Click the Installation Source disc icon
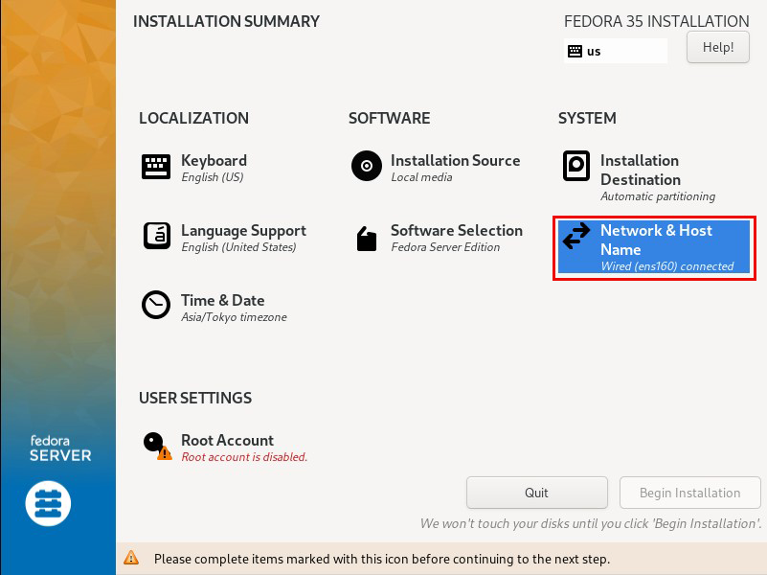Image resolution: width=767 pixels, height=575 pixels. coord(367,166)
